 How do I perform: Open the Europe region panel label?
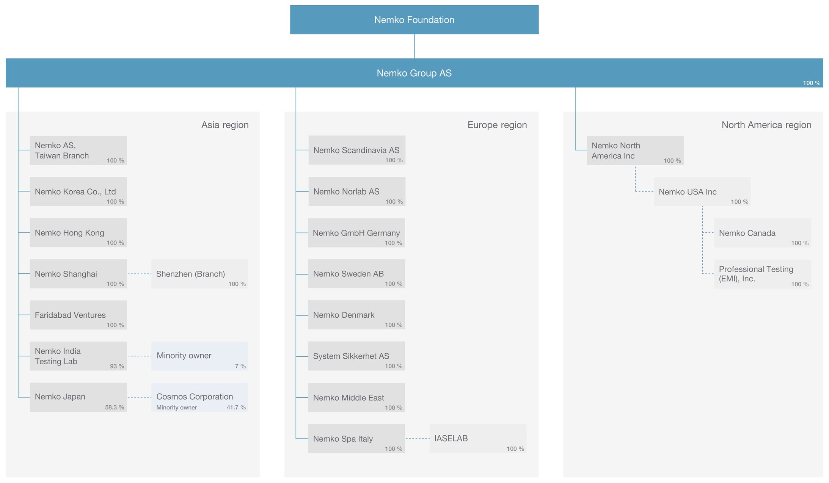497,125
